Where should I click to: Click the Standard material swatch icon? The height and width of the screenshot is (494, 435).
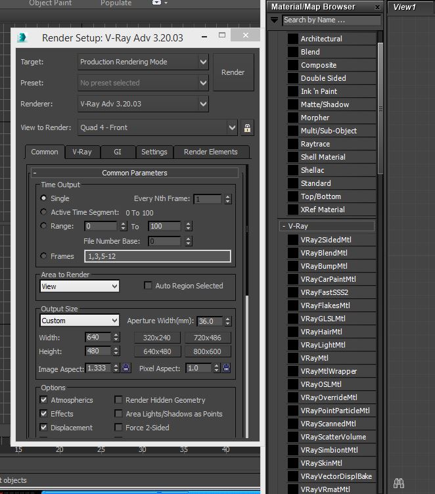pos(293,183)
